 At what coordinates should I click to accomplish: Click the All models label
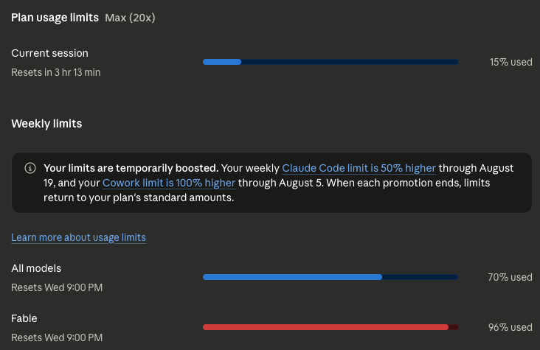pos(36,268)
